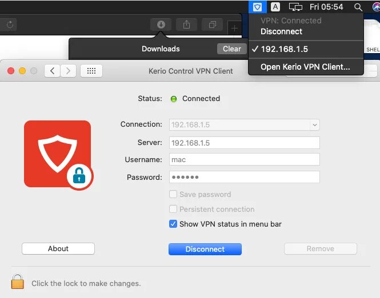Go back with the left chevron button

point(52,71)
